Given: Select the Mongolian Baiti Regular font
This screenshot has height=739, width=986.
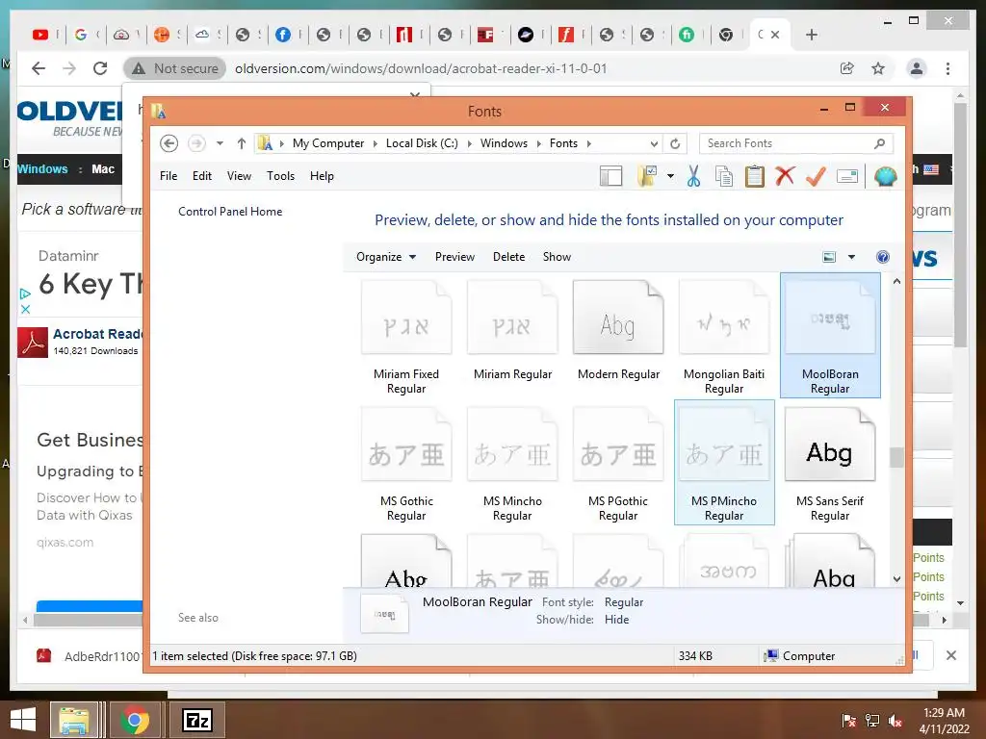Looking at the screenshot, I should pyautogui.click(x=724, y=336).
